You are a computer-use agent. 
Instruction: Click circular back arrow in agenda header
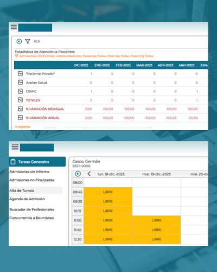(78, 174)
